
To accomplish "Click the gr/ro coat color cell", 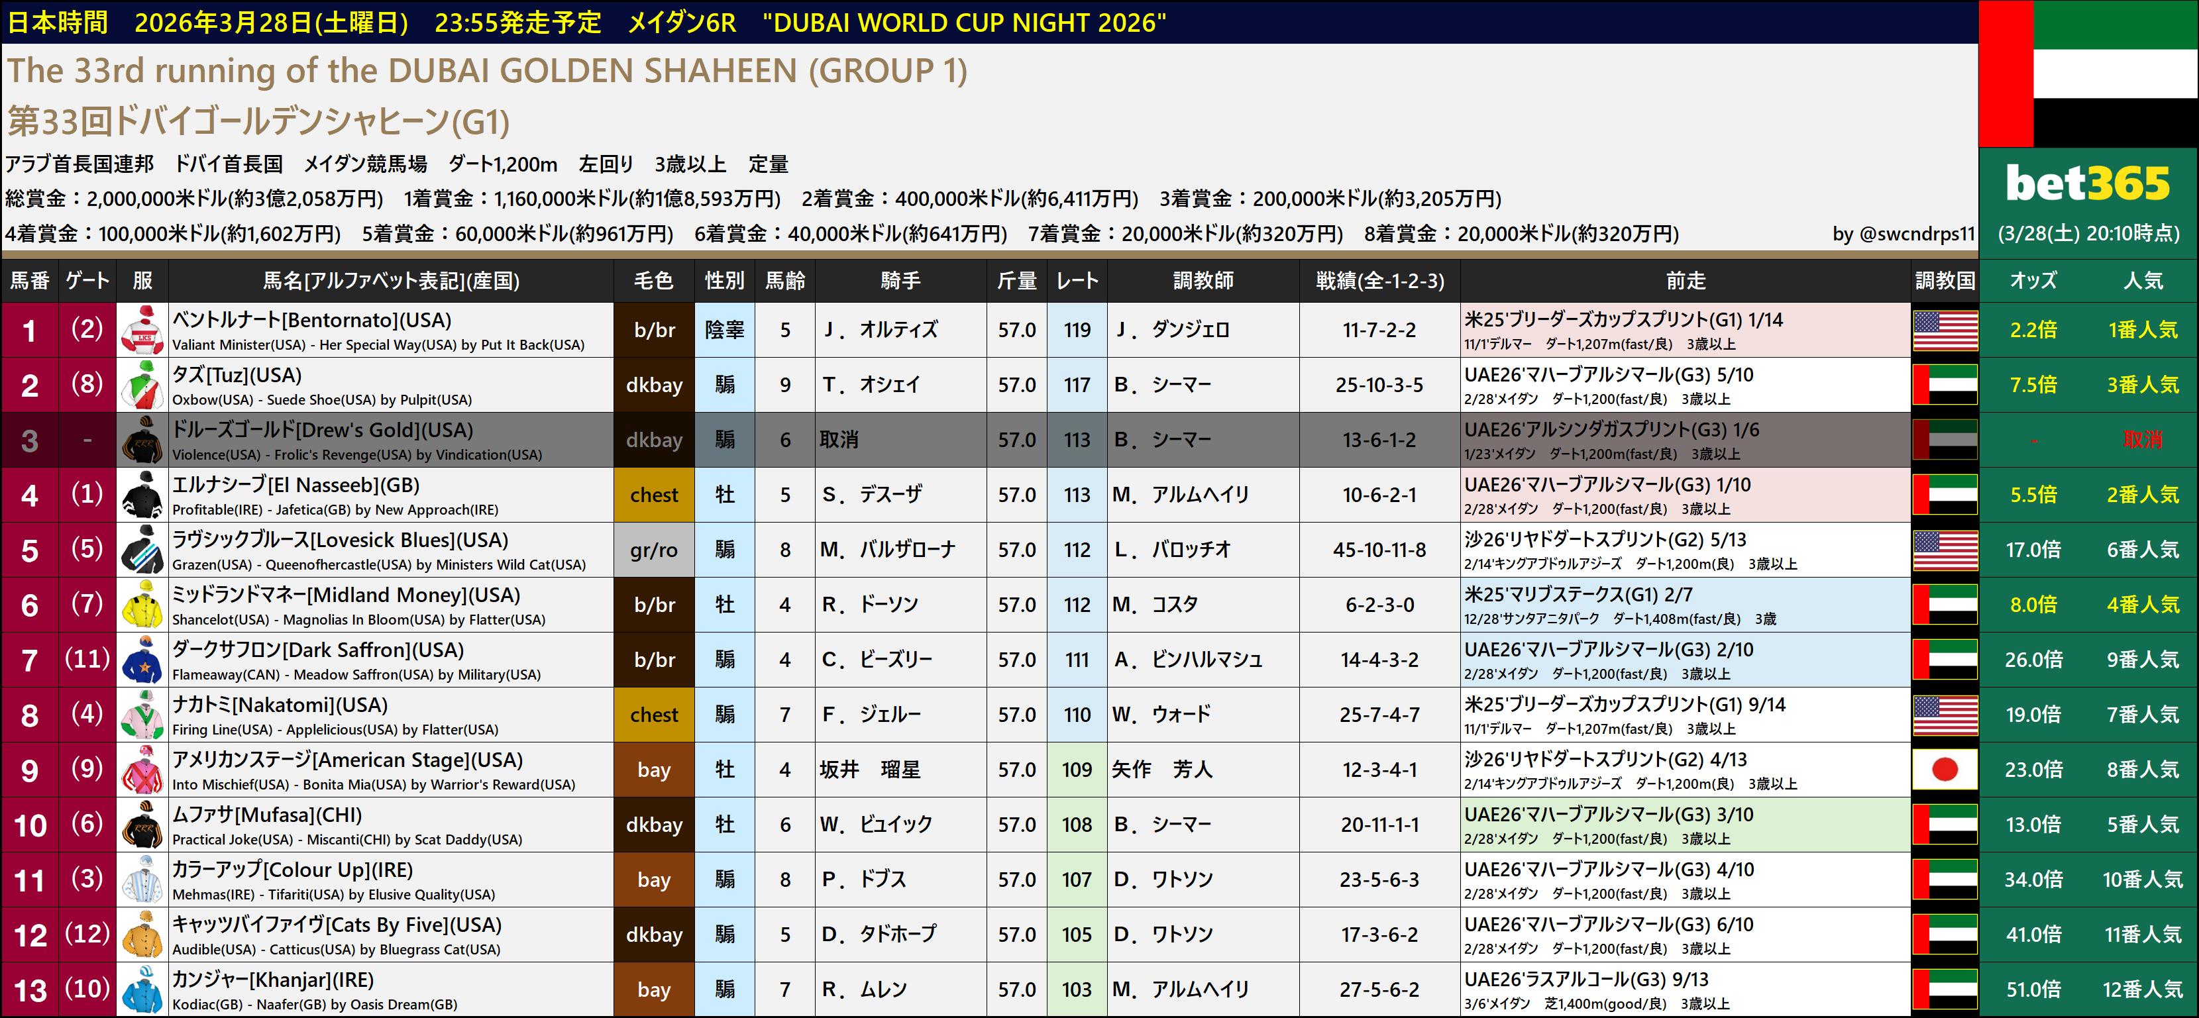I will pos(654,550).
